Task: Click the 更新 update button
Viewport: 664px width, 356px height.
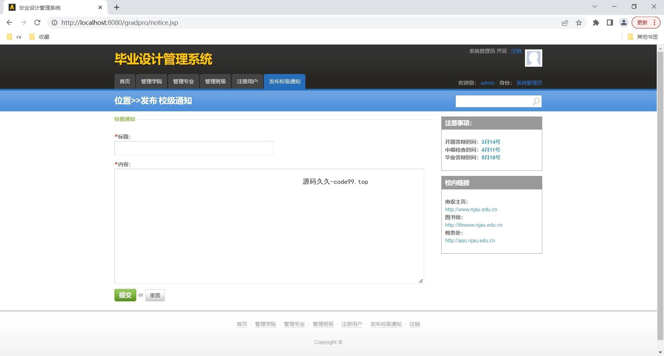Action: pyautogui.click(x=646, y=23)
